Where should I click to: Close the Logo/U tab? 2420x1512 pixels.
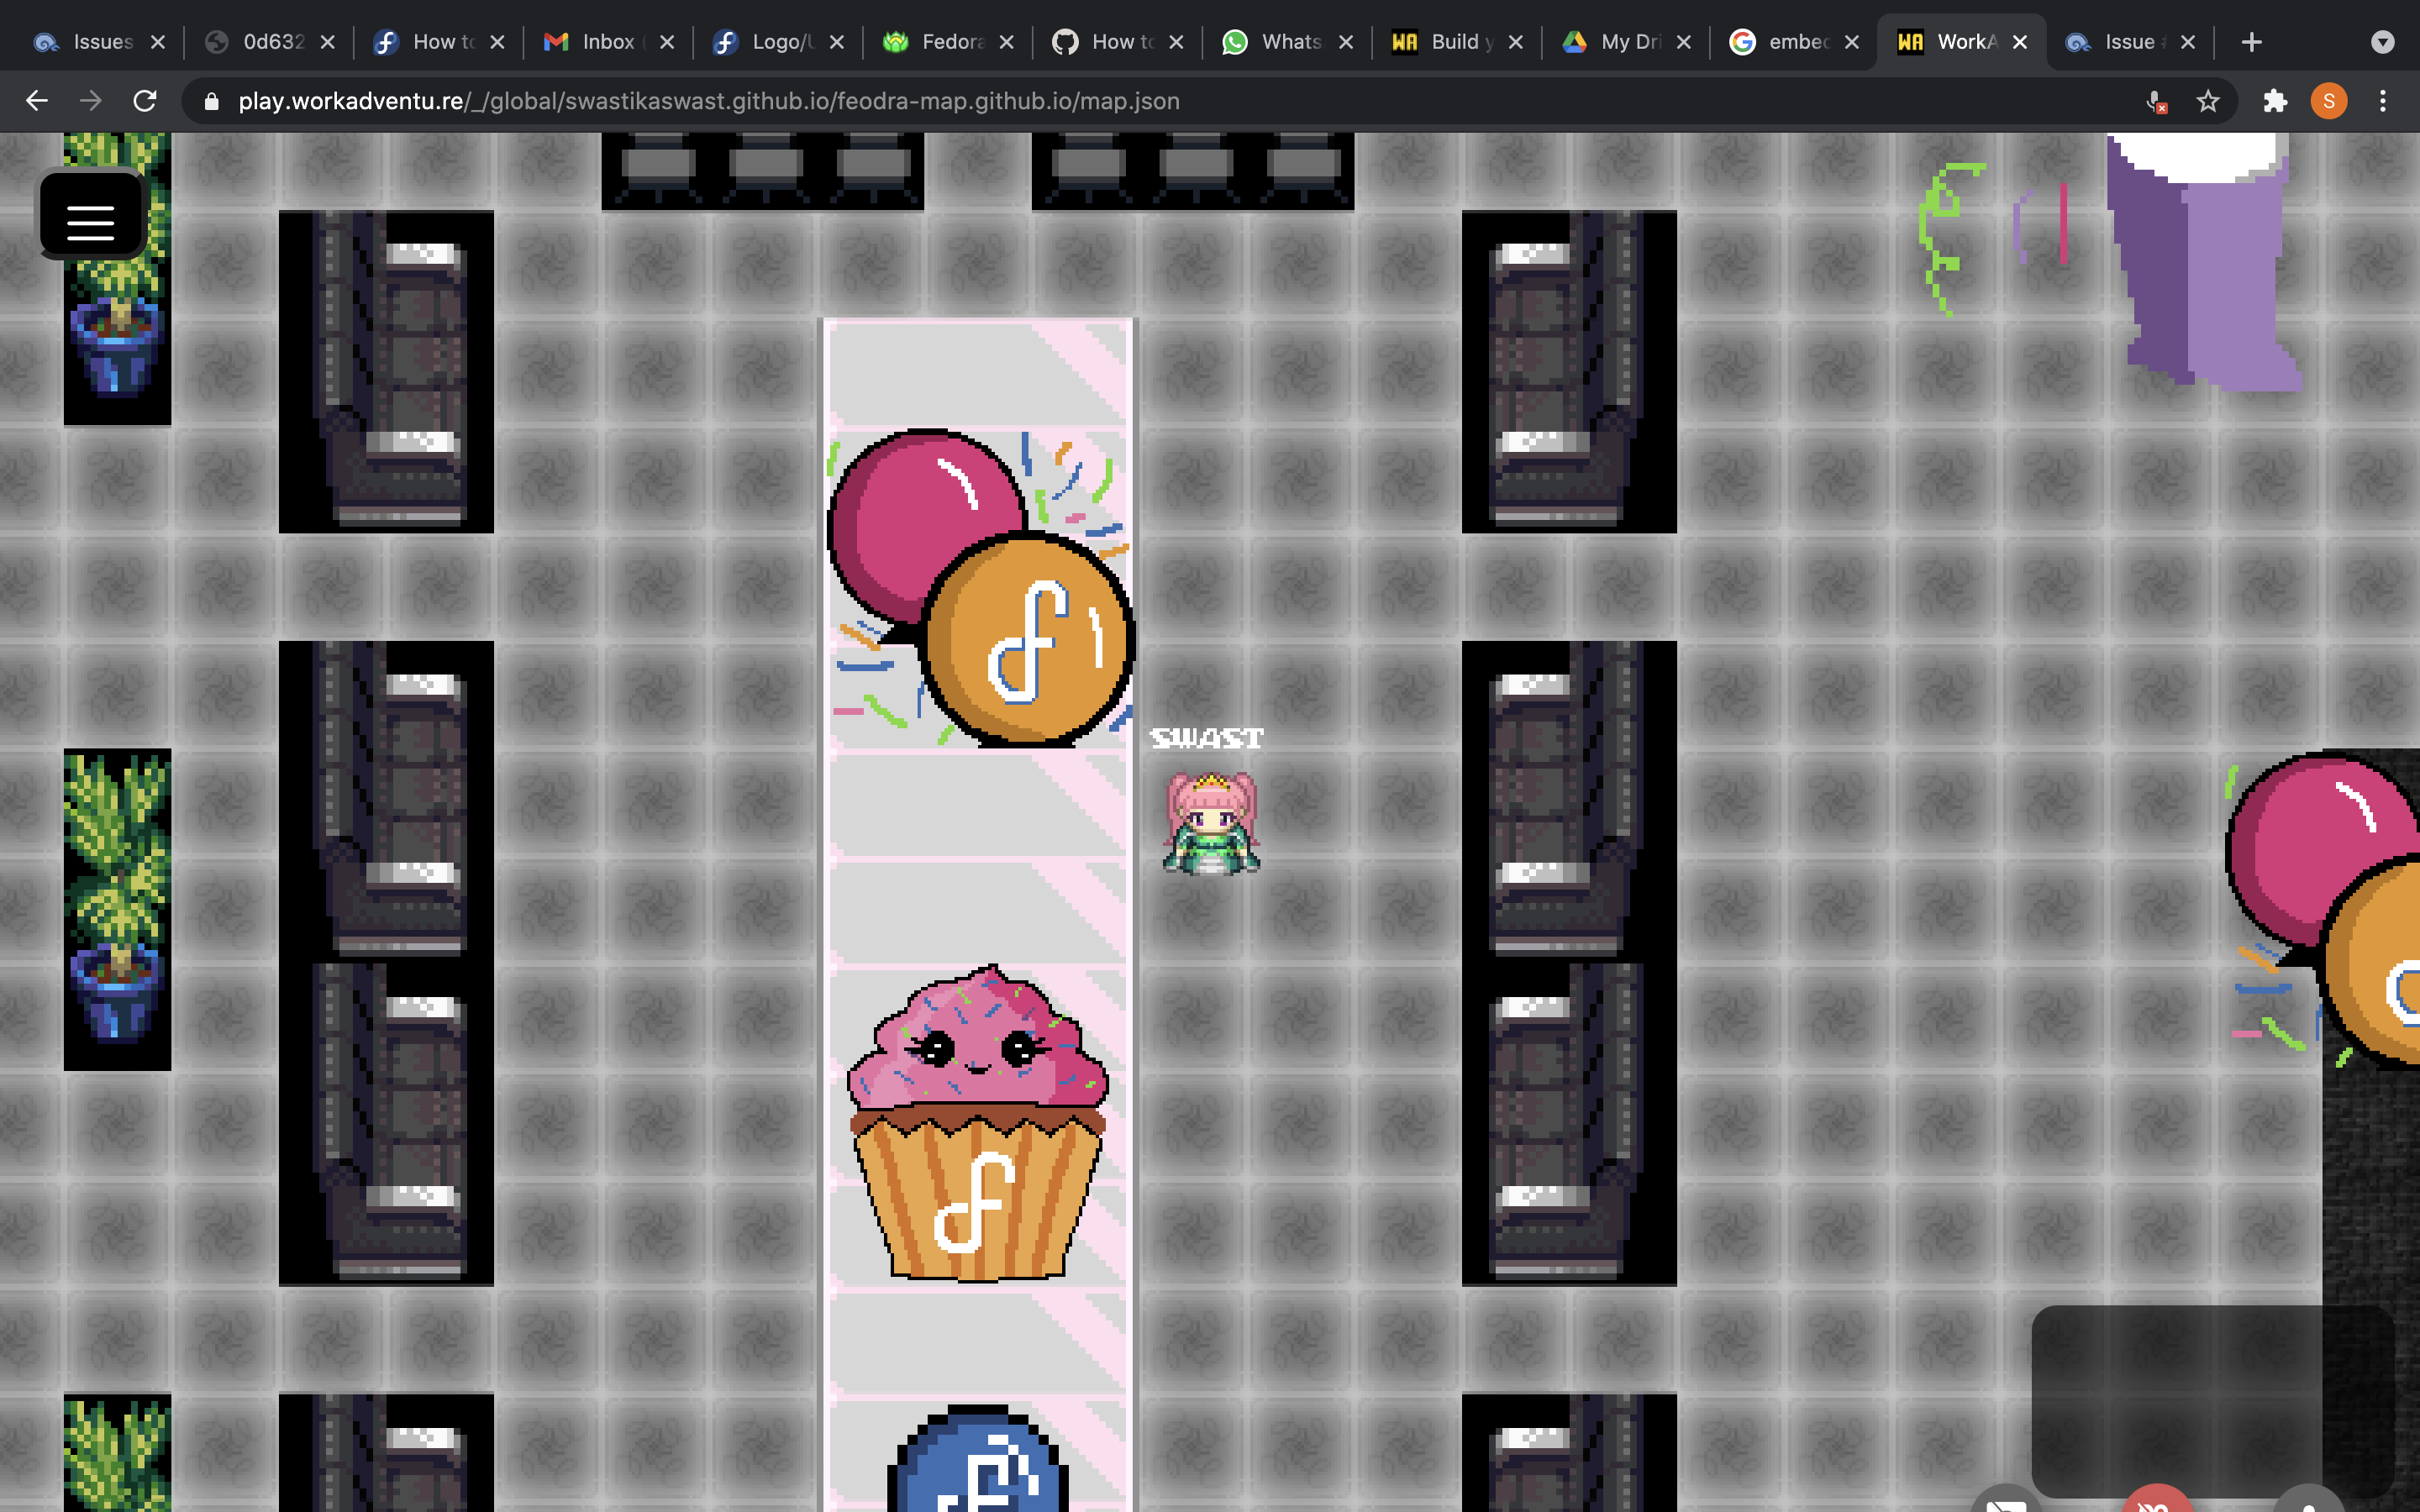coord(837,42)
